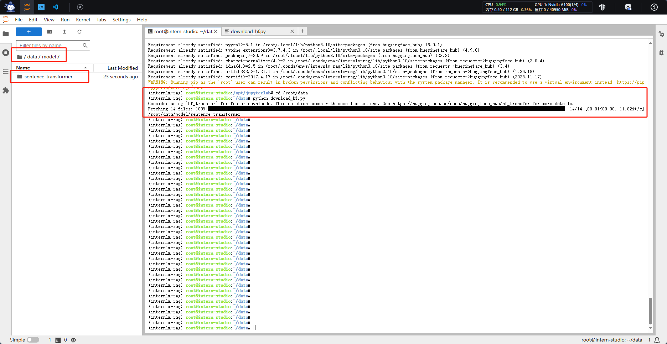
Task: Open the Help menu
Action: pos(142,20)
